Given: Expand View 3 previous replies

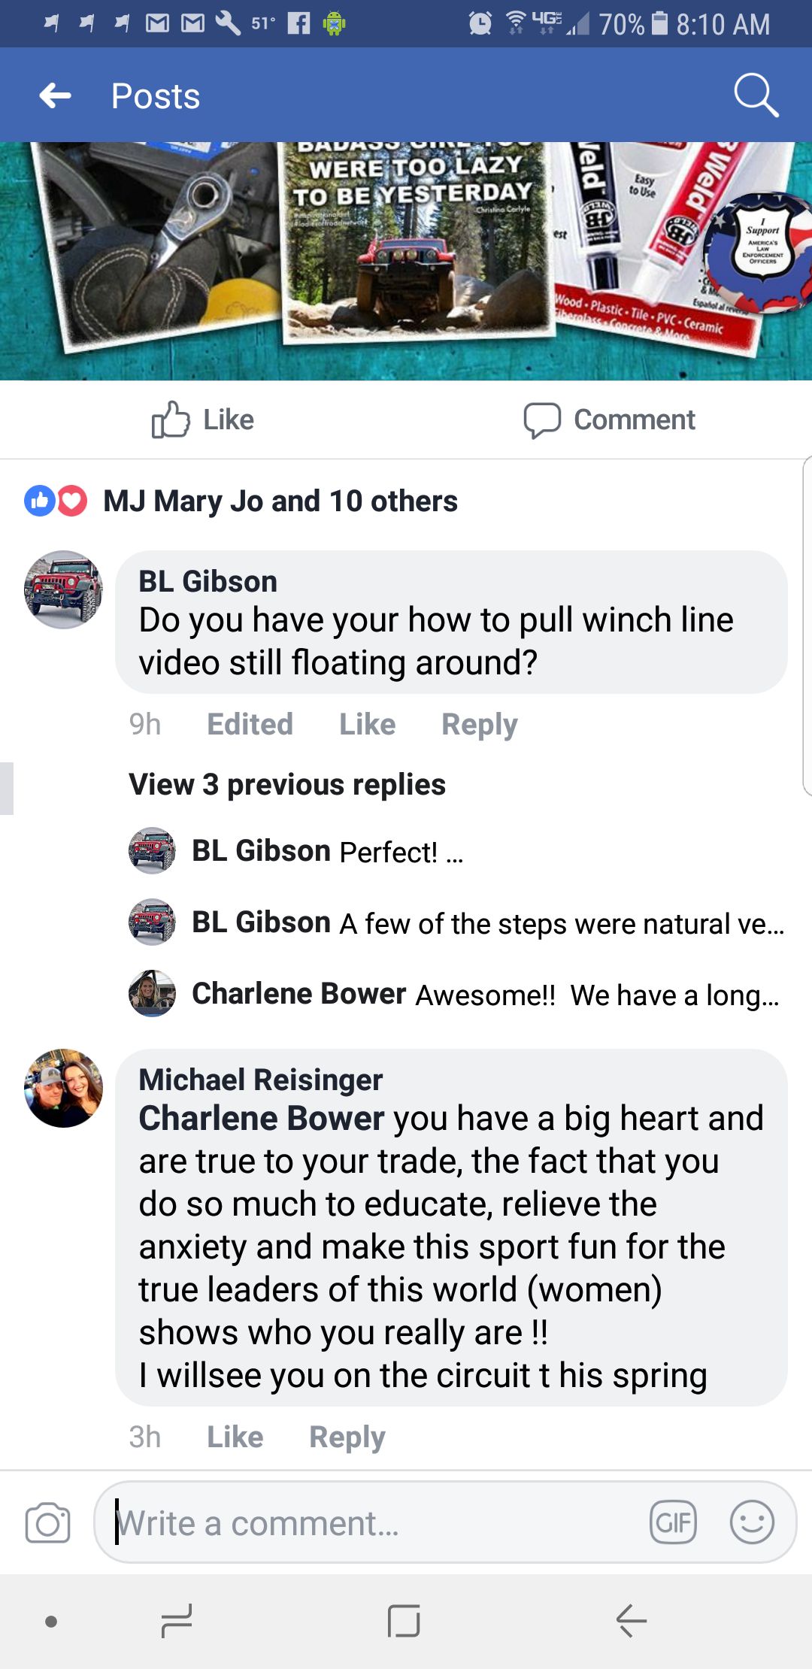Looking at the screenshot, I should [287, 784].
